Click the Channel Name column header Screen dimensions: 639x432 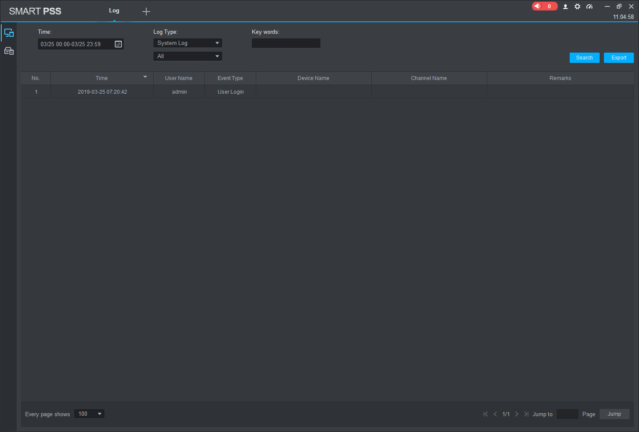point(429,78)
